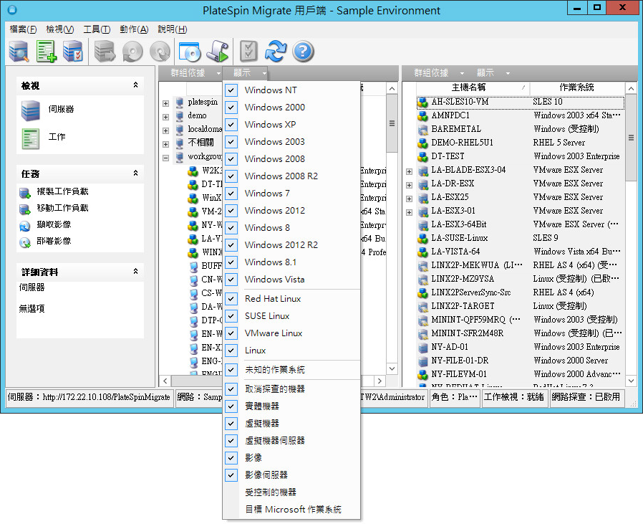The height and width of the screenshot is (524, 643).
Task: Uncheck the 虛擬機器 option in the menu
Action: [x=231, y=424]
